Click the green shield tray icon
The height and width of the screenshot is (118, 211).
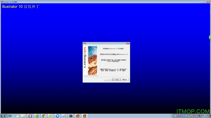tap(175, 116)
